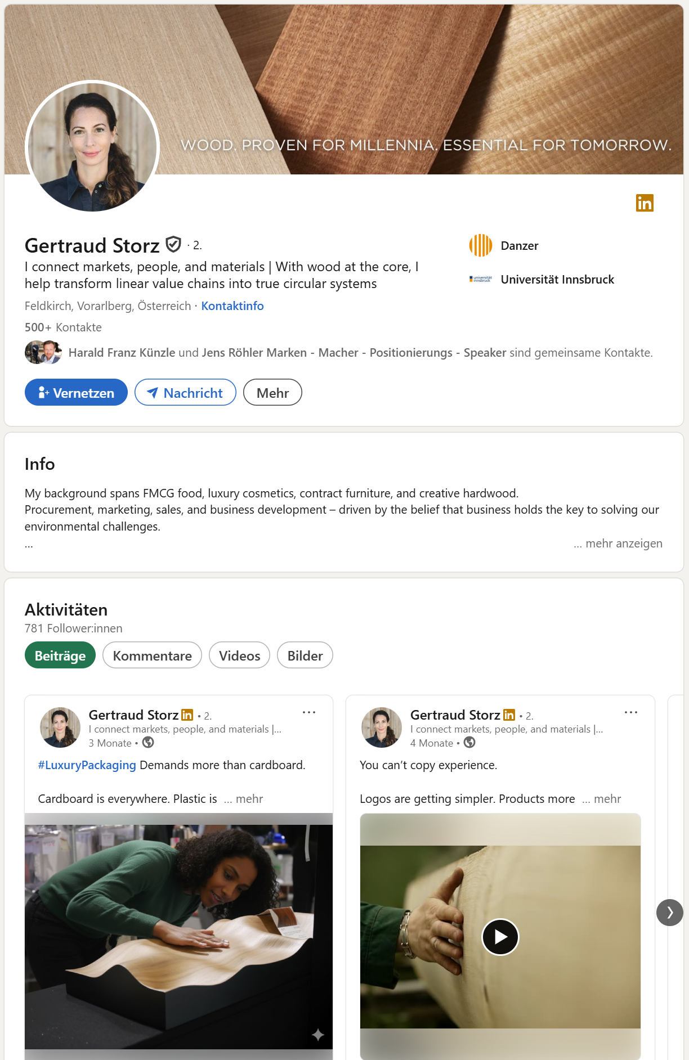The height and width of the screenshot is (1060, 689).
Task: Click the gold LinkedIn Premium badge icon
Action: (x=645, y=203)
